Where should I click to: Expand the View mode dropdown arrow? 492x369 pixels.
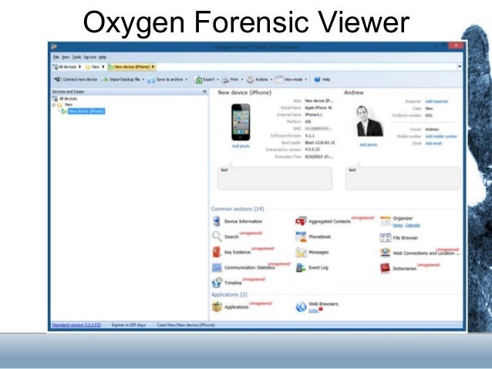[x=306, y=79]
